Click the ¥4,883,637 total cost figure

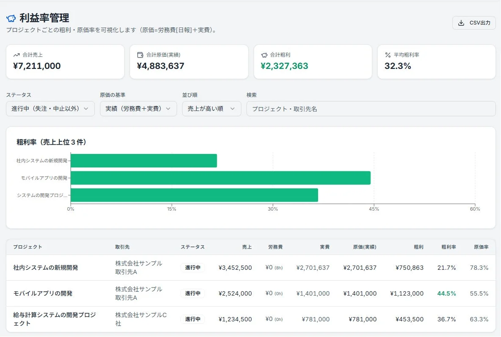pyautogui.click(x=161, y=66)
